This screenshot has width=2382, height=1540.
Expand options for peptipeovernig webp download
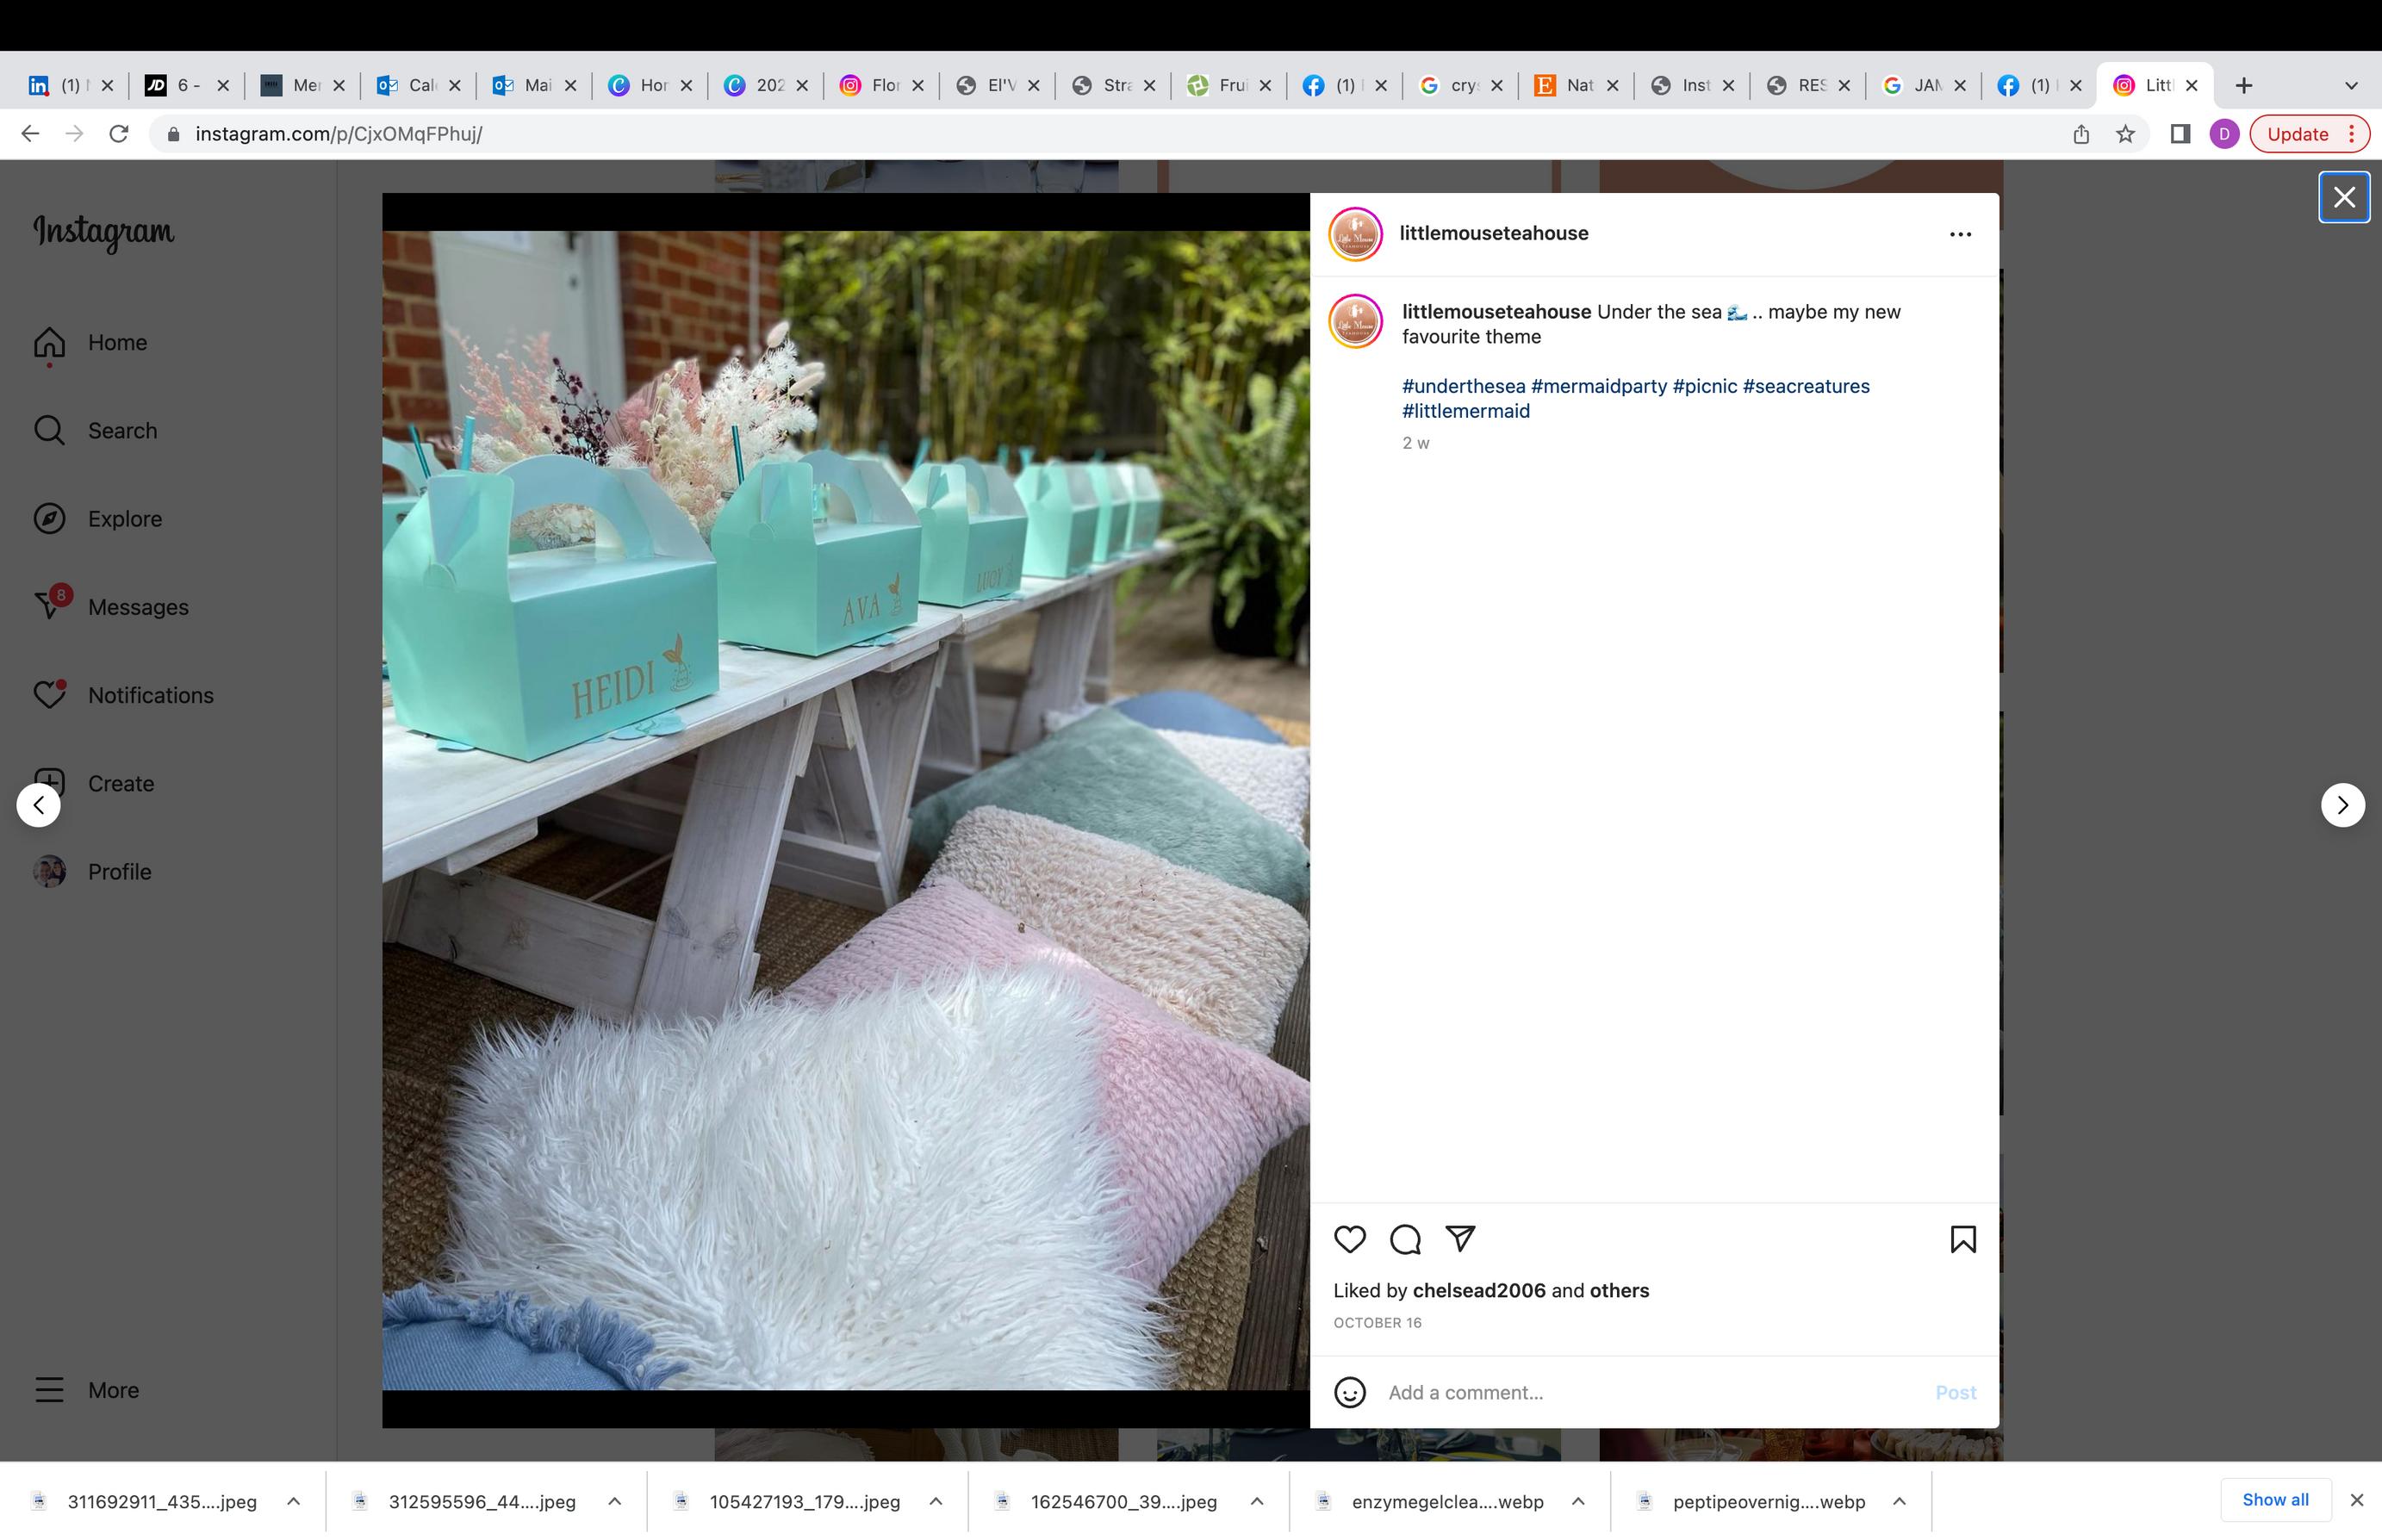[1898, 1501]
